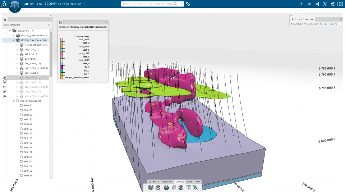Select the Cursor Coordinate tab
Viewport: 345px width, 194px height.
tap(302, 19)
